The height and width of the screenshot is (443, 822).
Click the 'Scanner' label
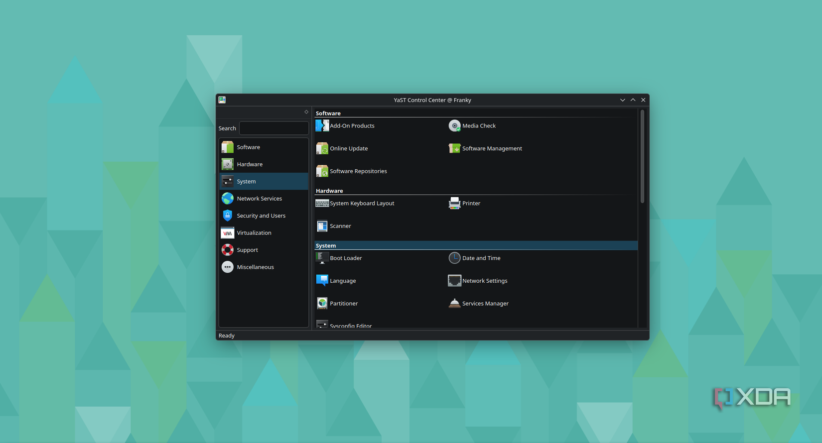tap(340, 226)
